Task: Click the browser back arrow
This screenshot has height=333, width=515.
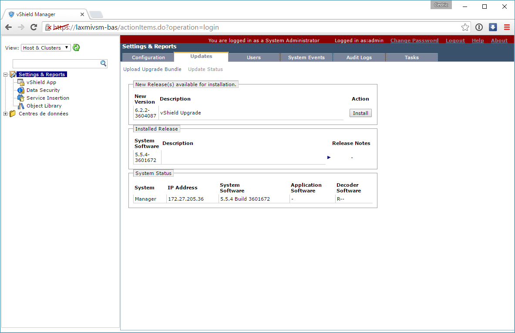Action: [9, 27]
